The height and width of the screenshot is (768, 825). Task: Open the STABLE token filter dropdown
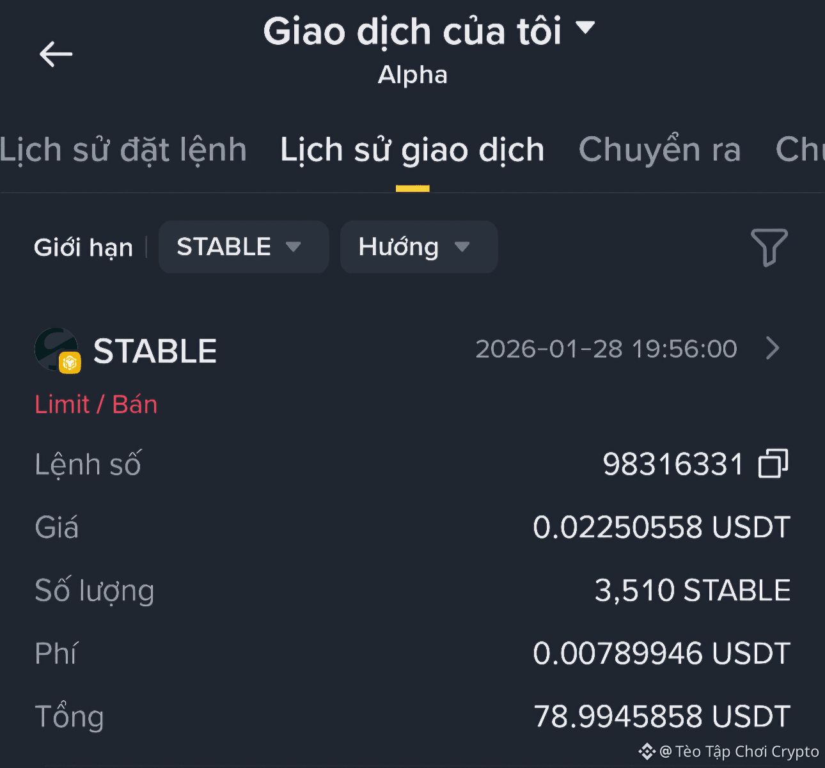(243, 247)
